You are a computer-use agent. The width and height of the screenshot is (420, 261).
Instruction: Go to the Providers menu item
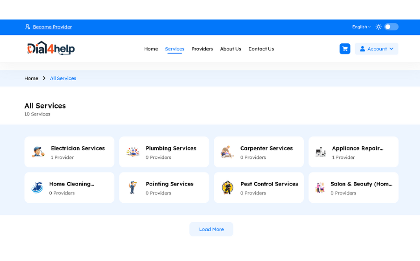(x=202, y=49)
